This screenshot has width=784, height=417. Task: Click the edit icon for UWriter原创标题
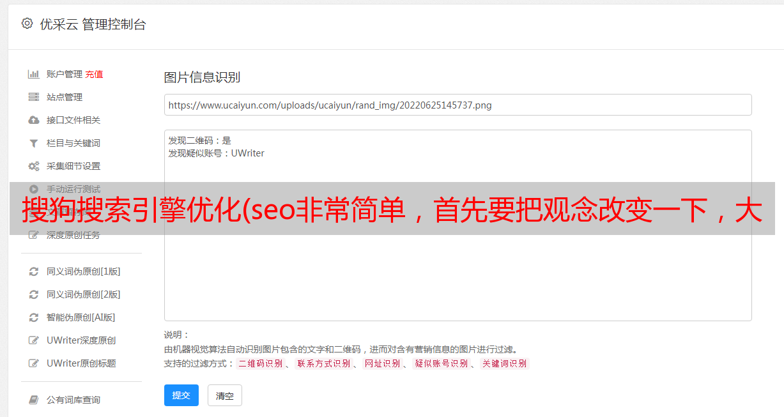[34, 363]
